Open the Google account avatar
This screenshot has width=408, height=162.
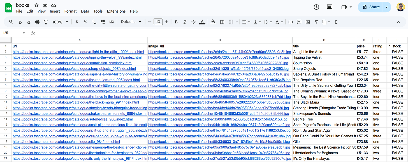(x=401, y=7)
